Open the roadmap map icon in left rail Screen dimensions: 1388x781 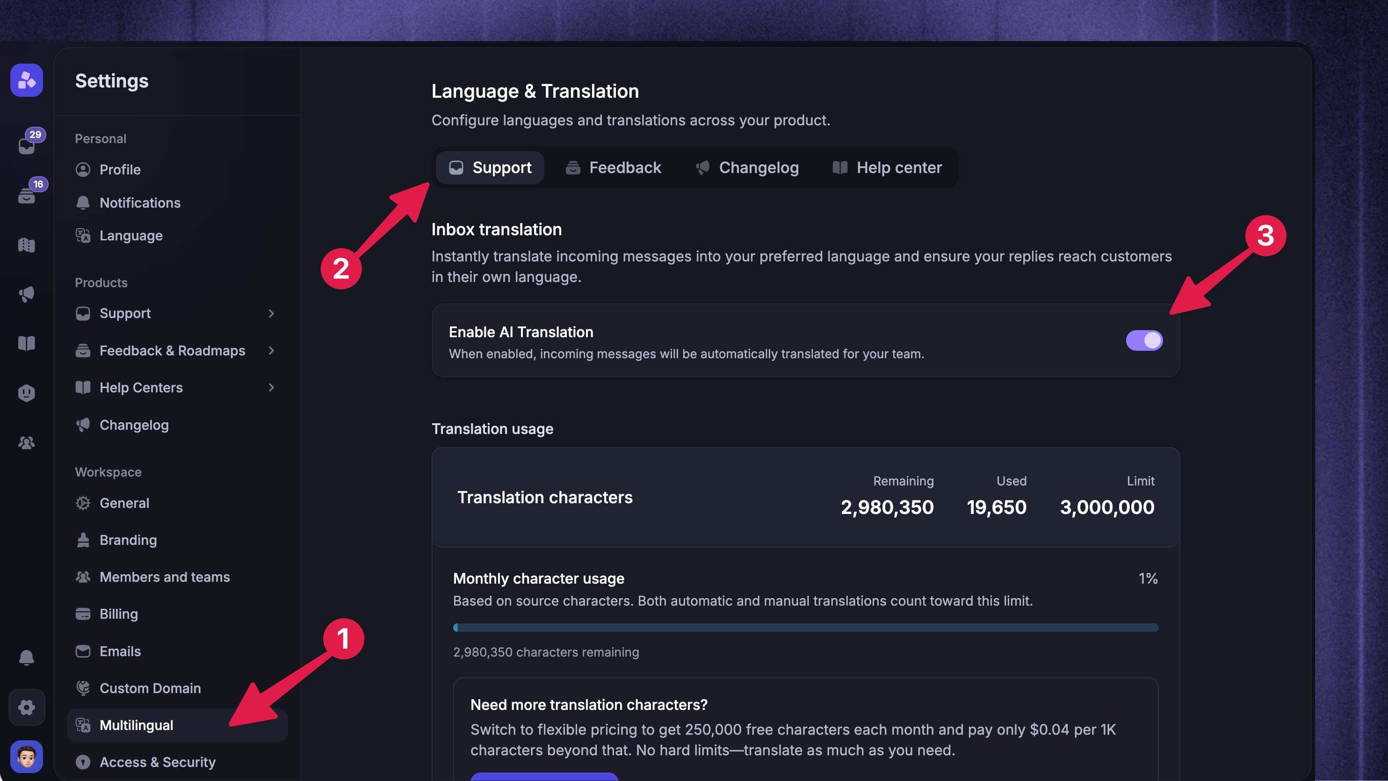pyautogui.click(x=26, y=245)
